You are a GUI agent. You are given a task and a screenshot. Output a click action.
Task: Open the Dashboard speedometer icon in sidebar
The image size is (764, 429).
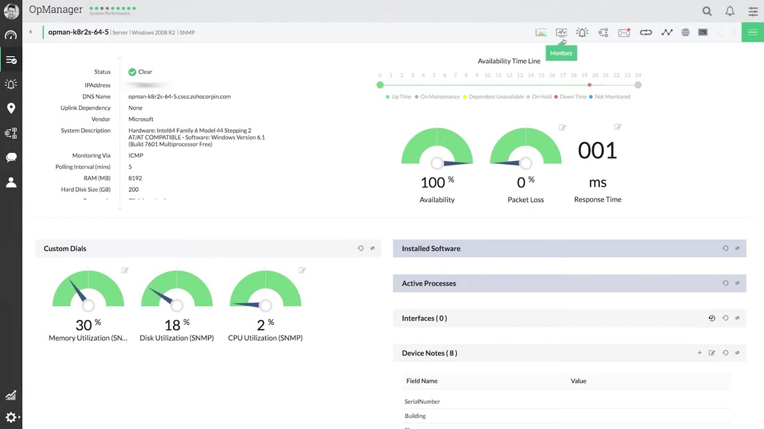11,35
